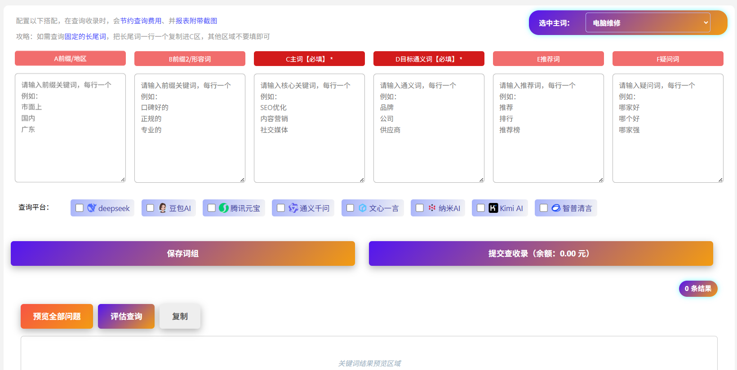
Task: Click the 报表附带截图 highlighted text
Action: pos(196,21)
